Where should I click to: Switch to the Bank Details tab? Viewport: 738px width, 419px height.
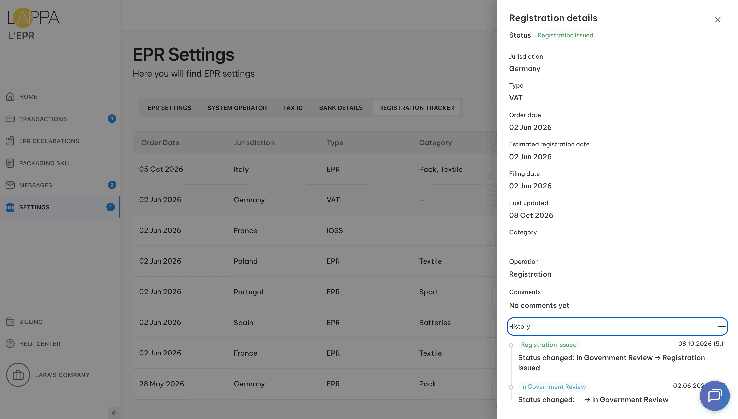click(341, 108)
